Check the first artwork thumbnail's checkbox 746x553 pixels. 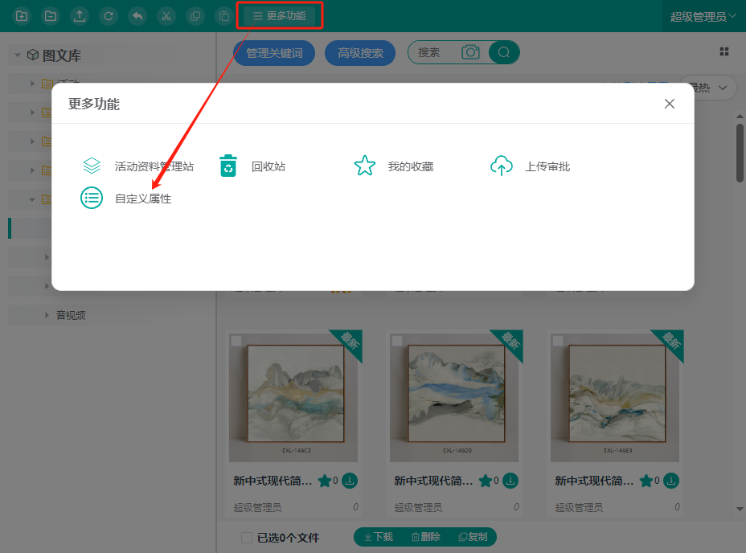236,341
